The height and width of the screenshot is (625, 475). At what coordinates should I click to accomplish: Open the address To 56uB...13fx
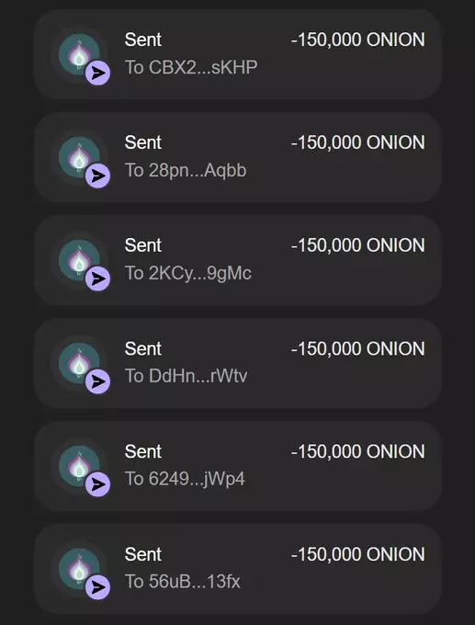(183, 582)
